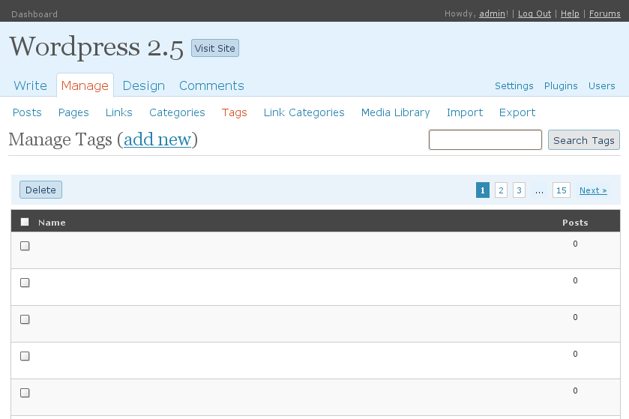Jump to pagination page 15
629x419 pixels.
(x=562, y=190)
